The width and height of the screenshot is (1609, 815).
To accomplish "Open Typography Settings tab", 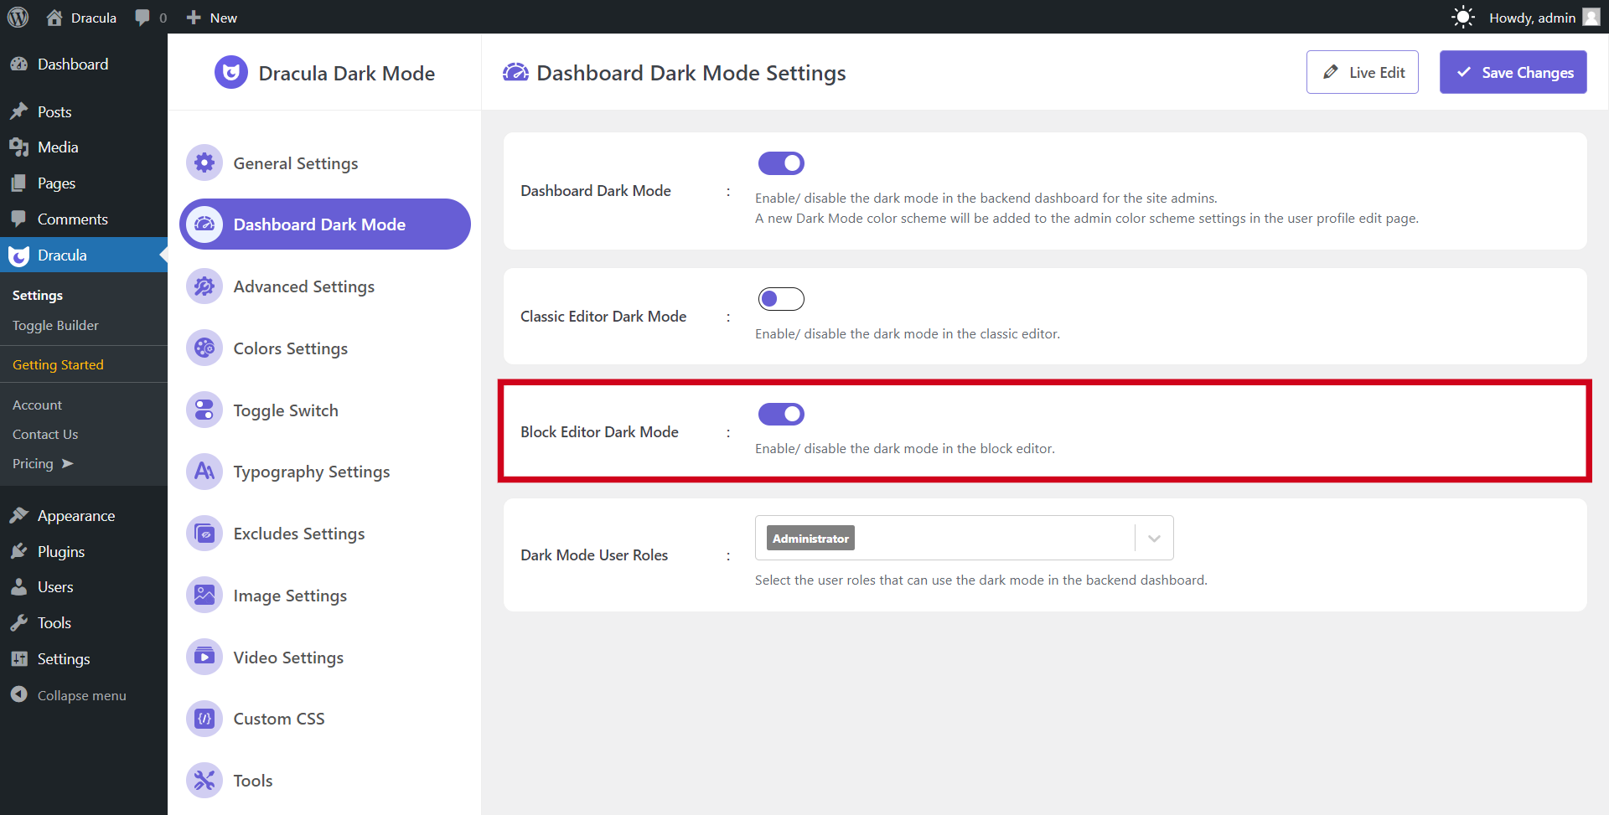I will pyautogui.click(x=325, y=472).
